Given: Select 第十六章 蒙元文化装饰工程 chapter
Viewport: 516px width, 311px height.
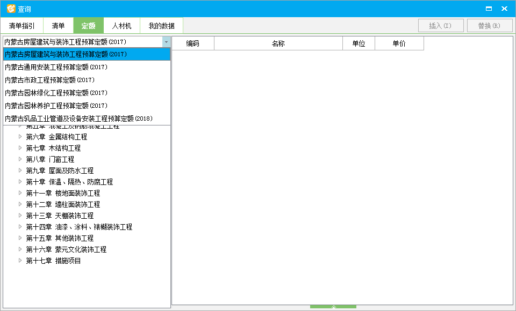Looking at the screenshot, I should [66, 249].
